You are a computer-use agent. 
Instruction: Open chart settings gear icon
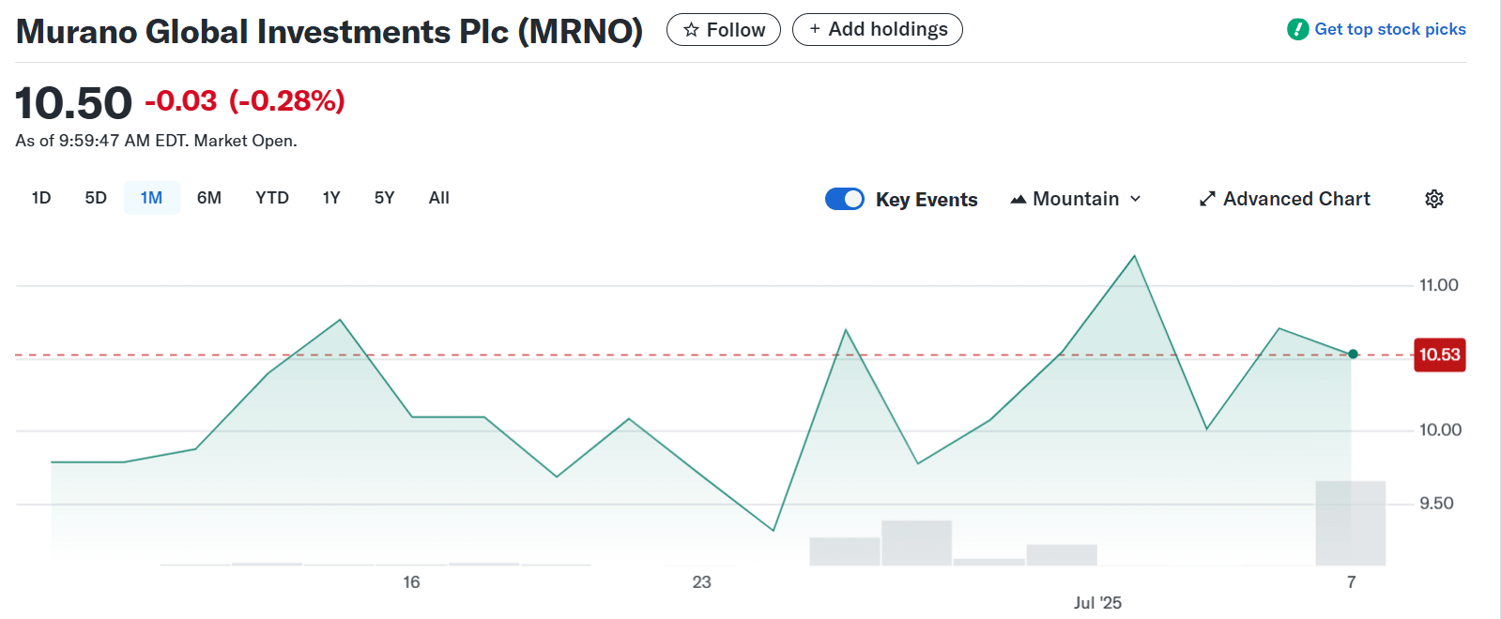tap(1433, 199)
